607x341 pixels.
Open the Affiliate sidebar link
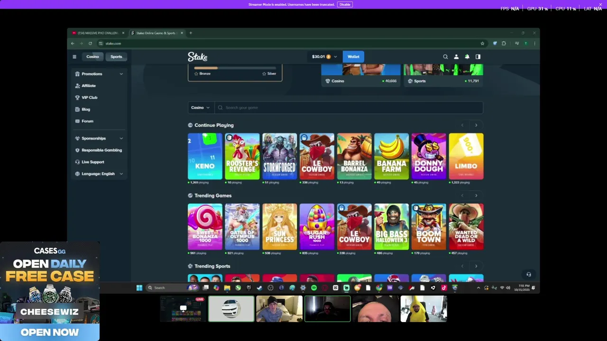point(88,86)
